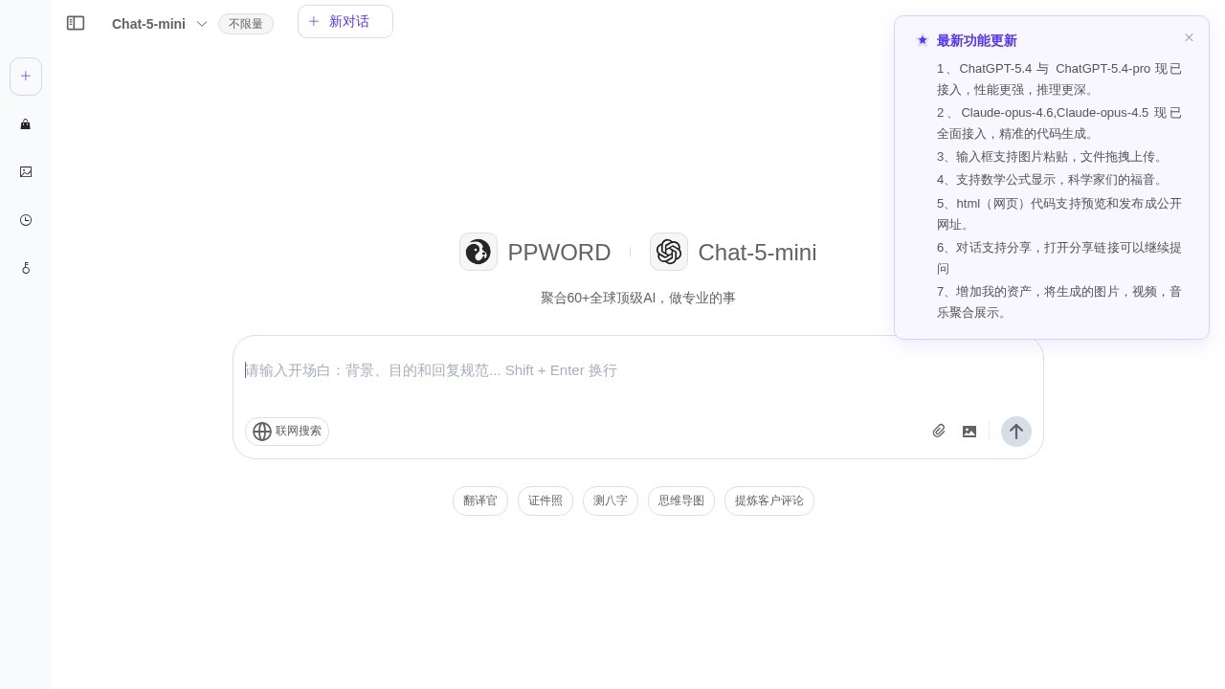Click the 最新功能更新 heading
Viewport: 1225px width, 689px height.
click(x=977, y=41)
